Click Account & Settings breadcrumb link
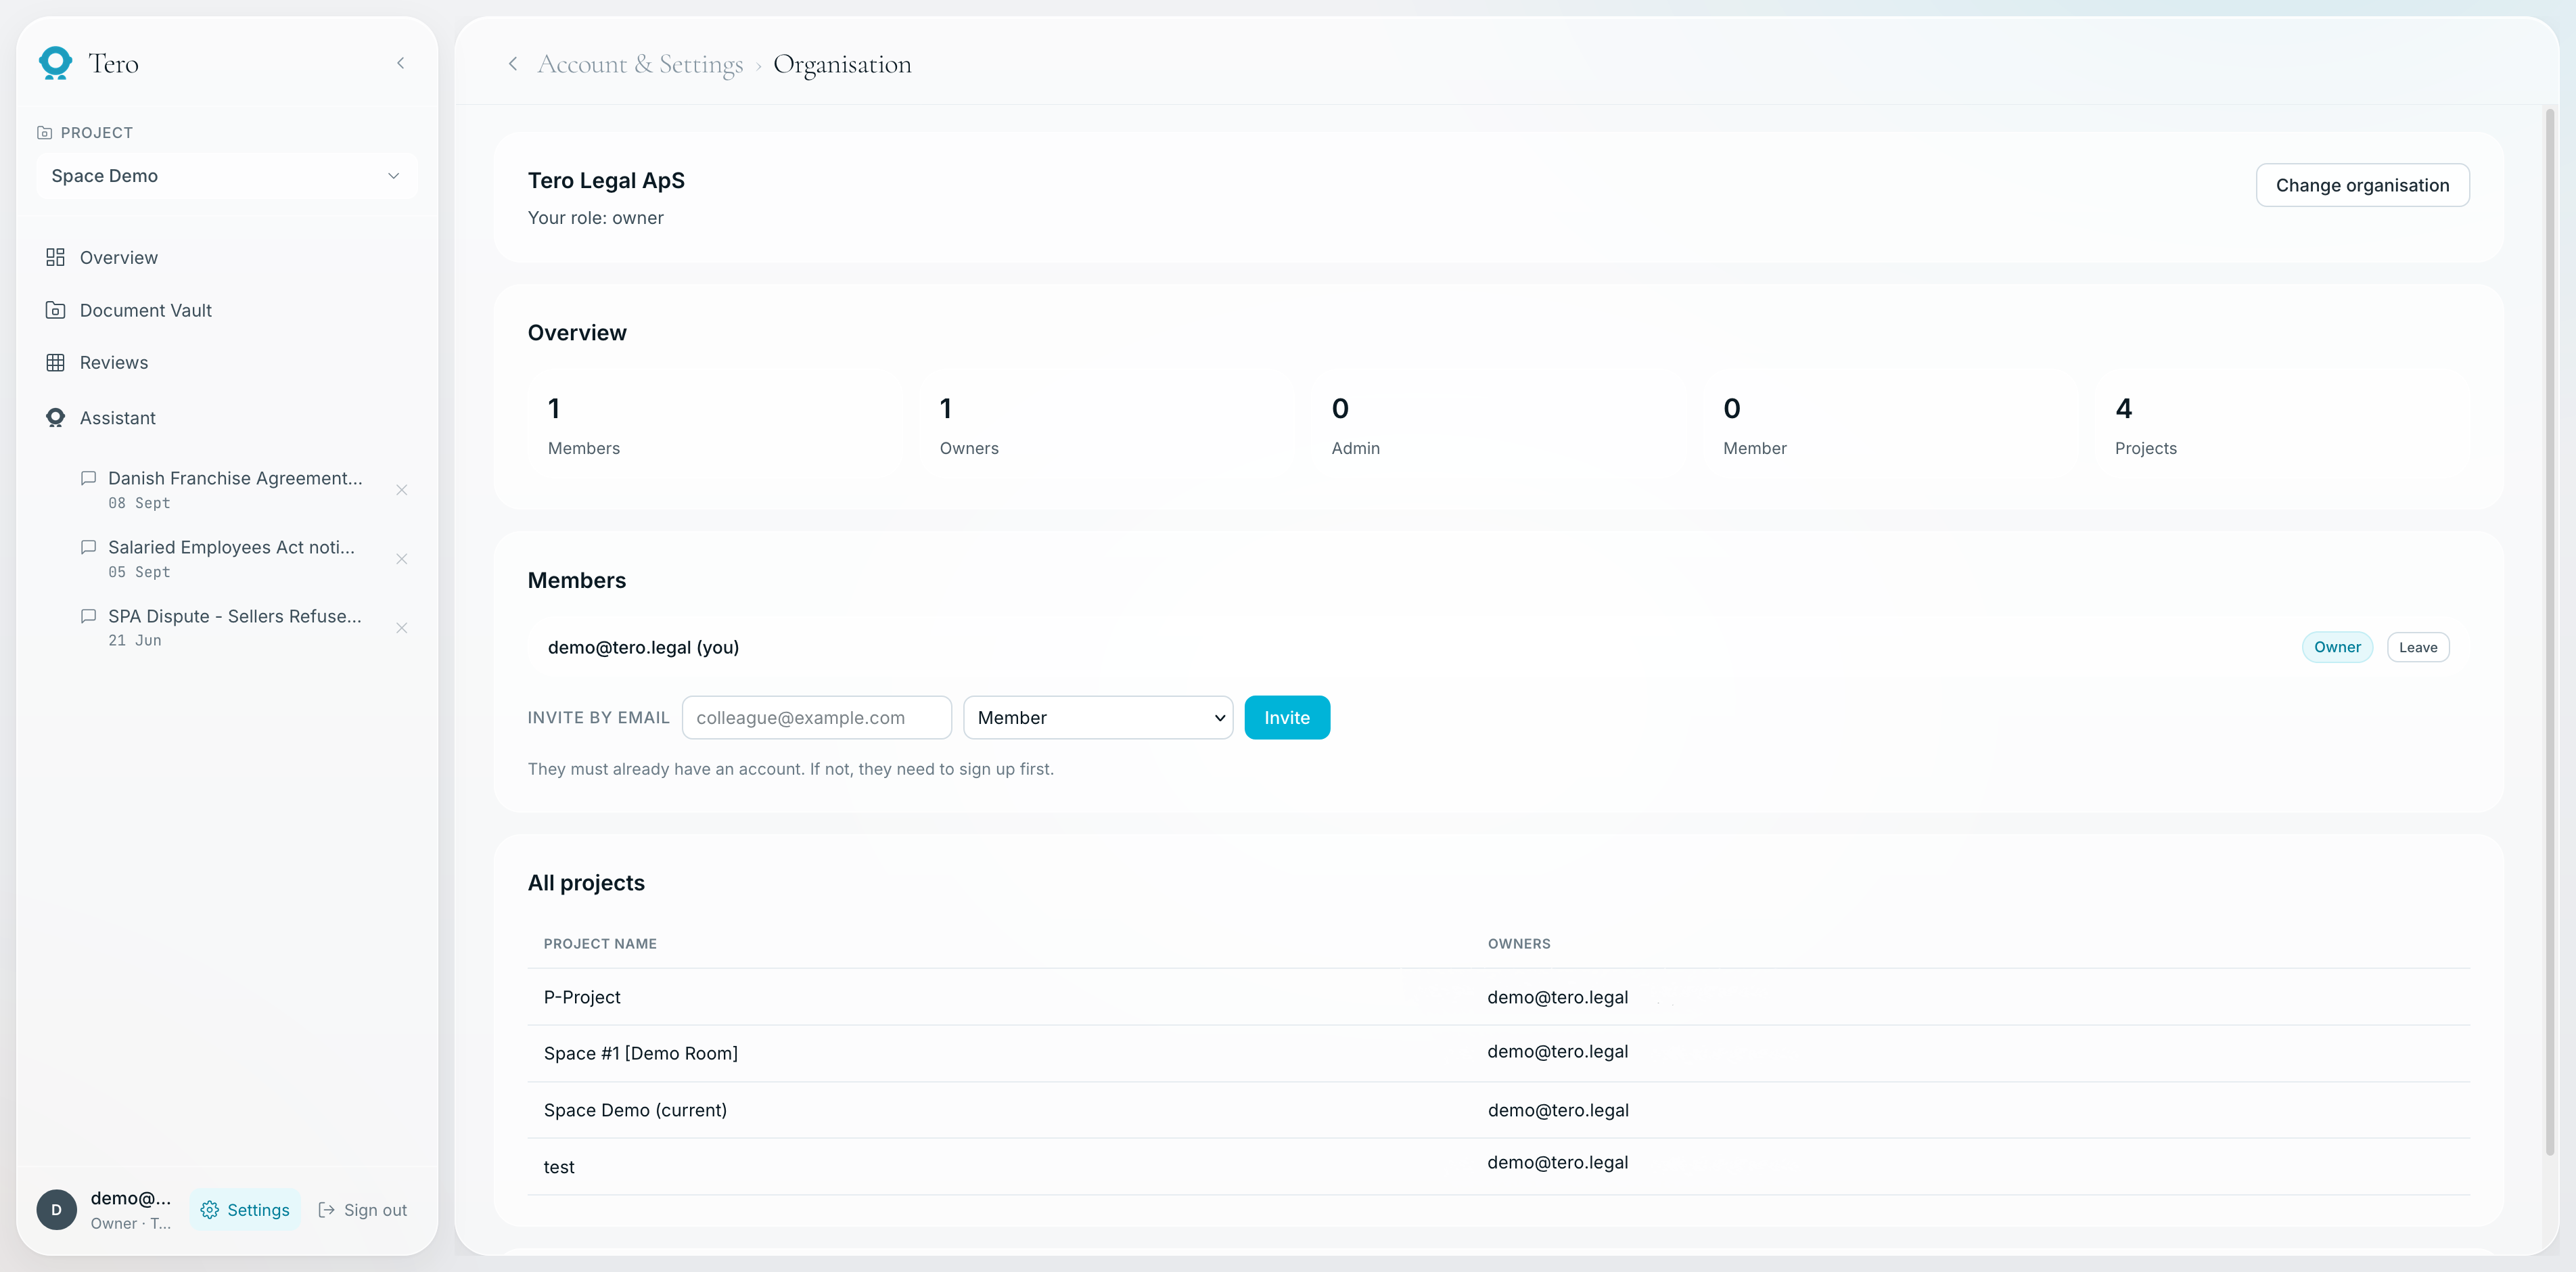Image resolution: width=2576 pixels, height=1272 pixels. pyautogui.click(x=640, y=64)
